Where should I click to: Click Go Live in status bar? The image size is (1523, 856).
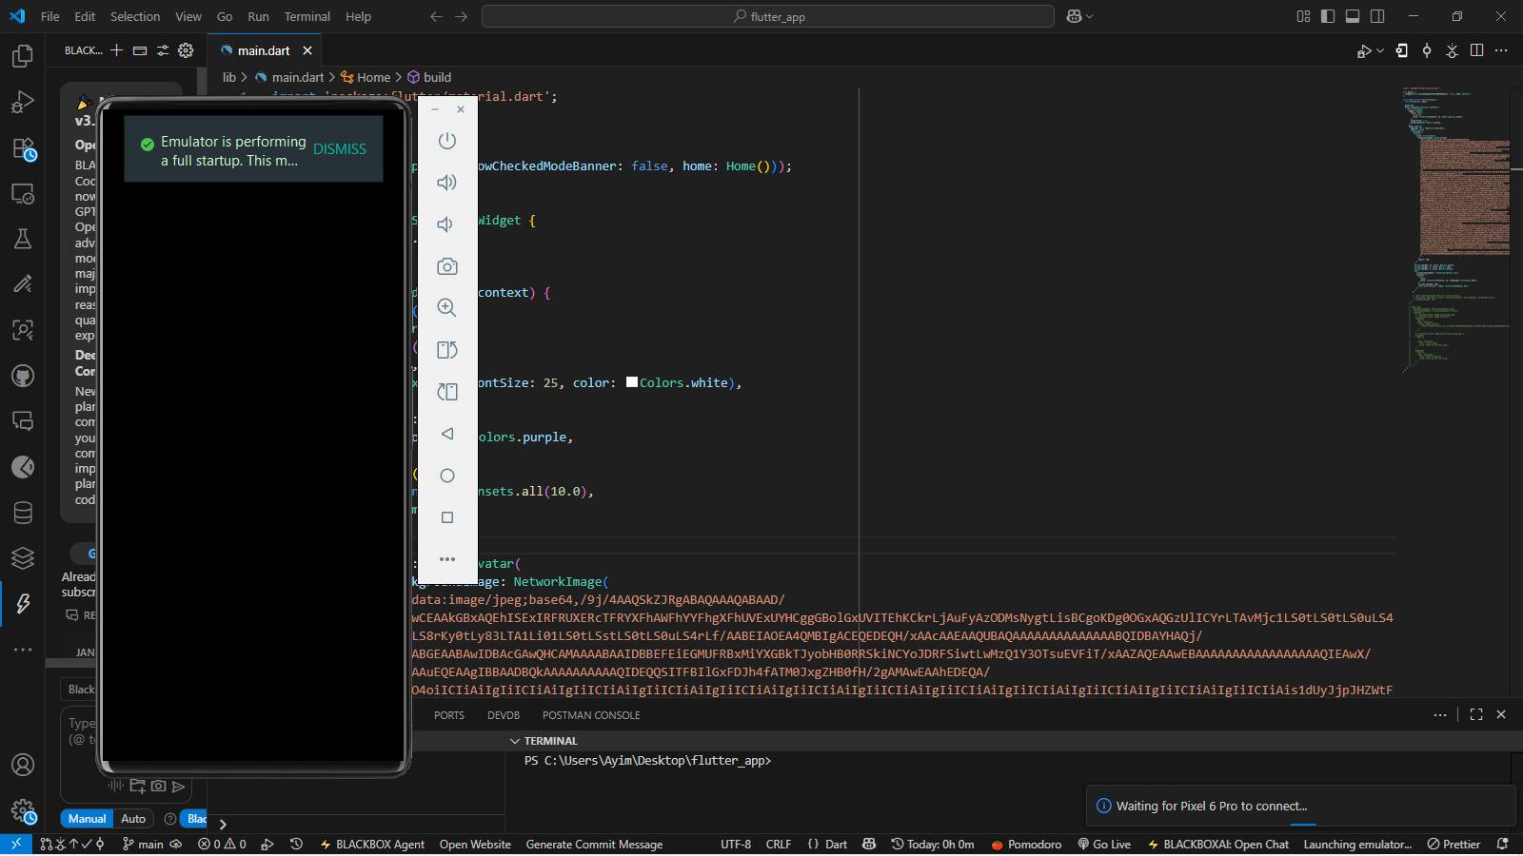[1104, 845]
